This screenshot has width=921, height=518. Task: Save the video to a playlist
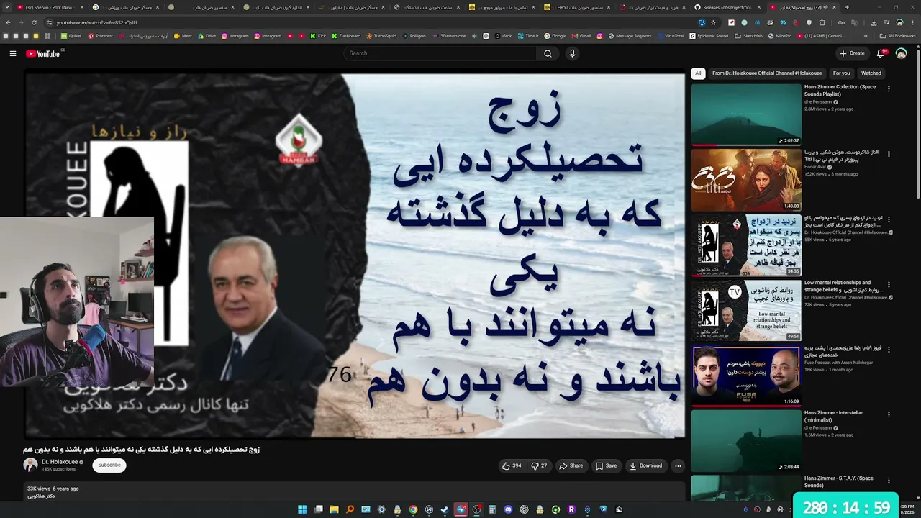pyautogui.click(x=606, y=465)
